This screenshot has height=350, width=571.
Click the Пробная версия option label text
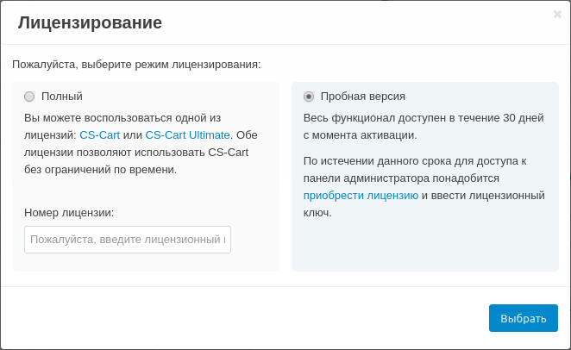tap(362, 97)
